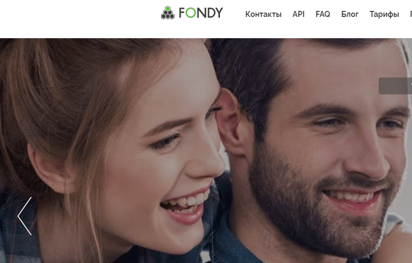
Task: Click the green top hexagon of the logo
Action: pos(168,9)
